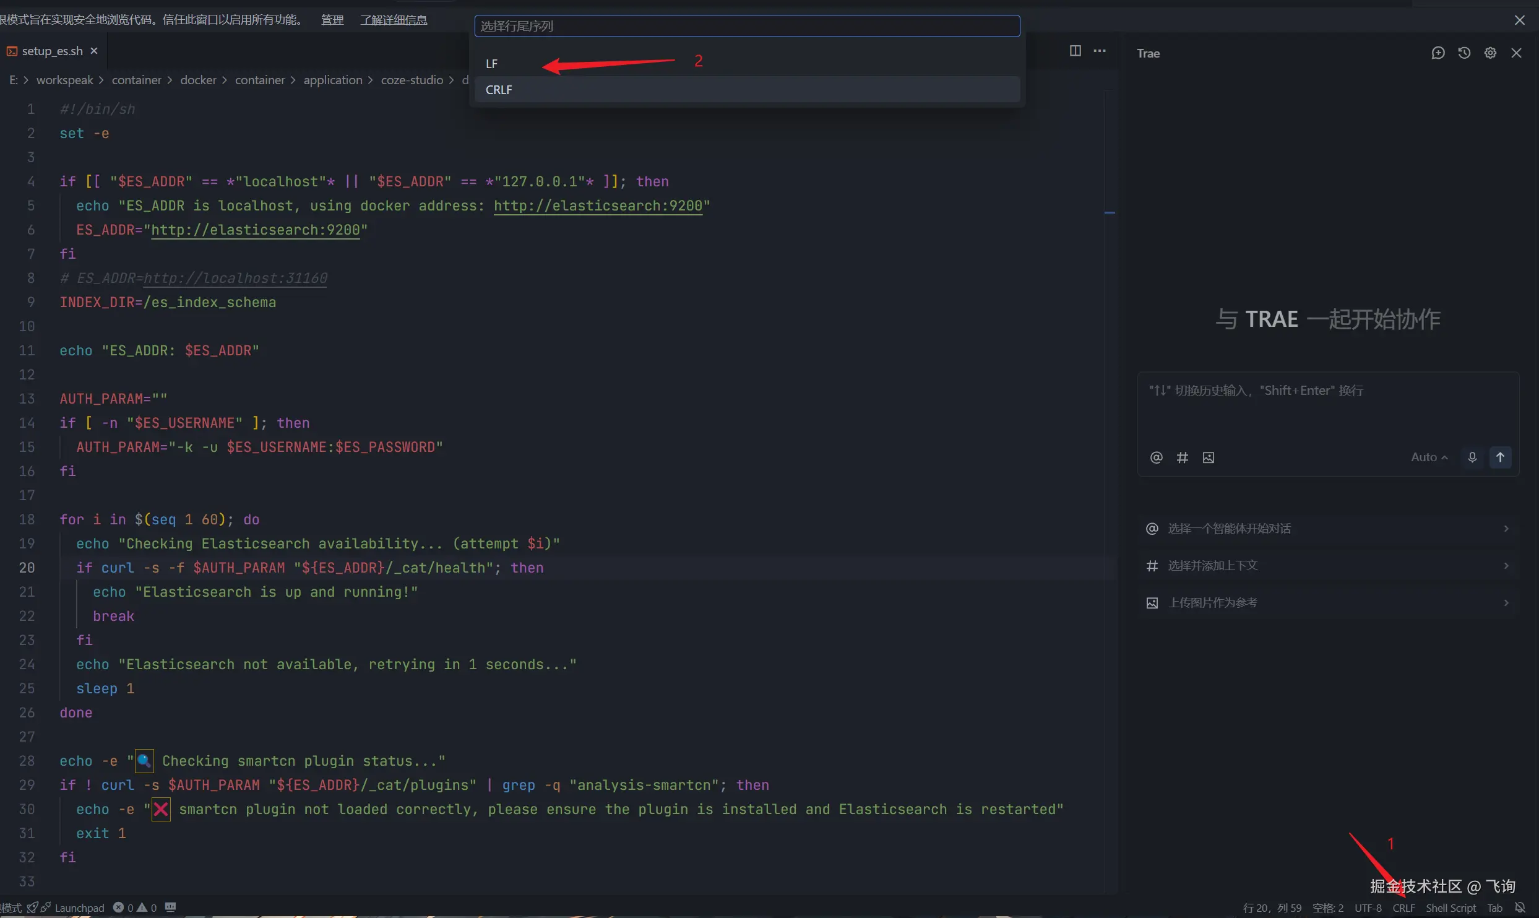Click 'done' keyword on line 26
The height and width of the screenshot is (918, 1539).
pyautogui.click(x=75, y=712)
